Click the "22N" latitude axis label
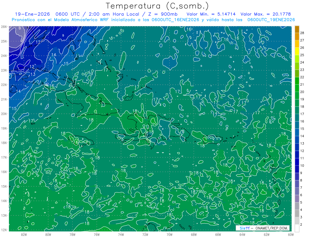 tap(4, 84)
